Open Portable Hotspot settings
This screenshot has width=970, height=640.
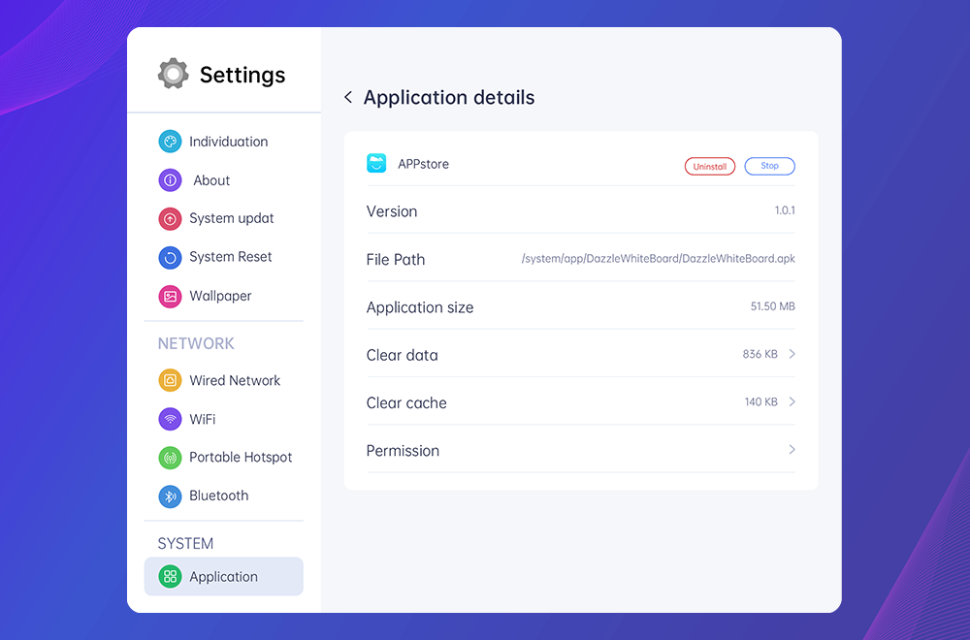241,458
